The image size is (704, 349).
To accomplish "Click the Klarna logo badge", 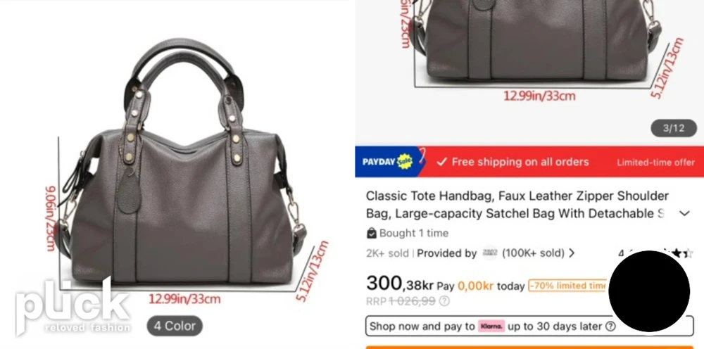I will 491,326.
